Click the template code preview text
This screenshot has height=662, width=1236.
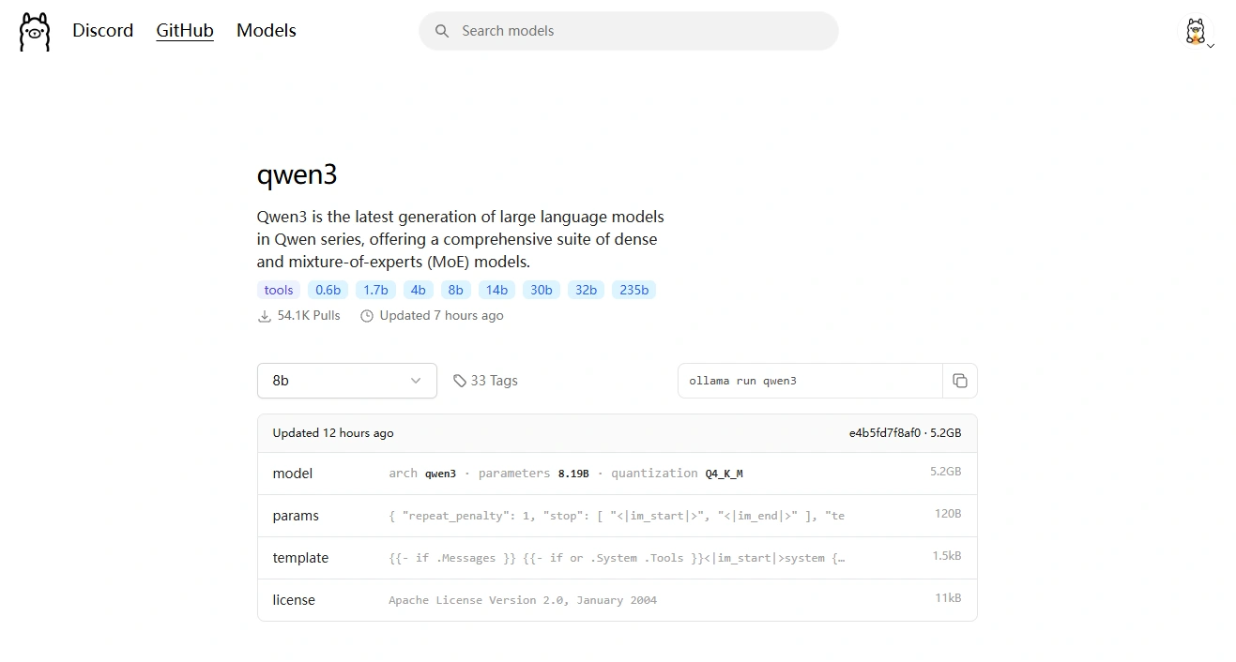(x=617, y=558)
